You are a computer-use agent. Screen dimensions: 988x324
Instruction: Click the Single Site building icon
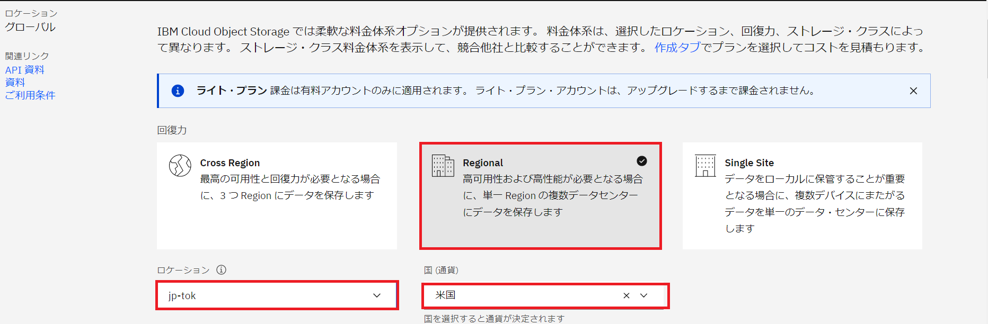[x=705, y=166]
